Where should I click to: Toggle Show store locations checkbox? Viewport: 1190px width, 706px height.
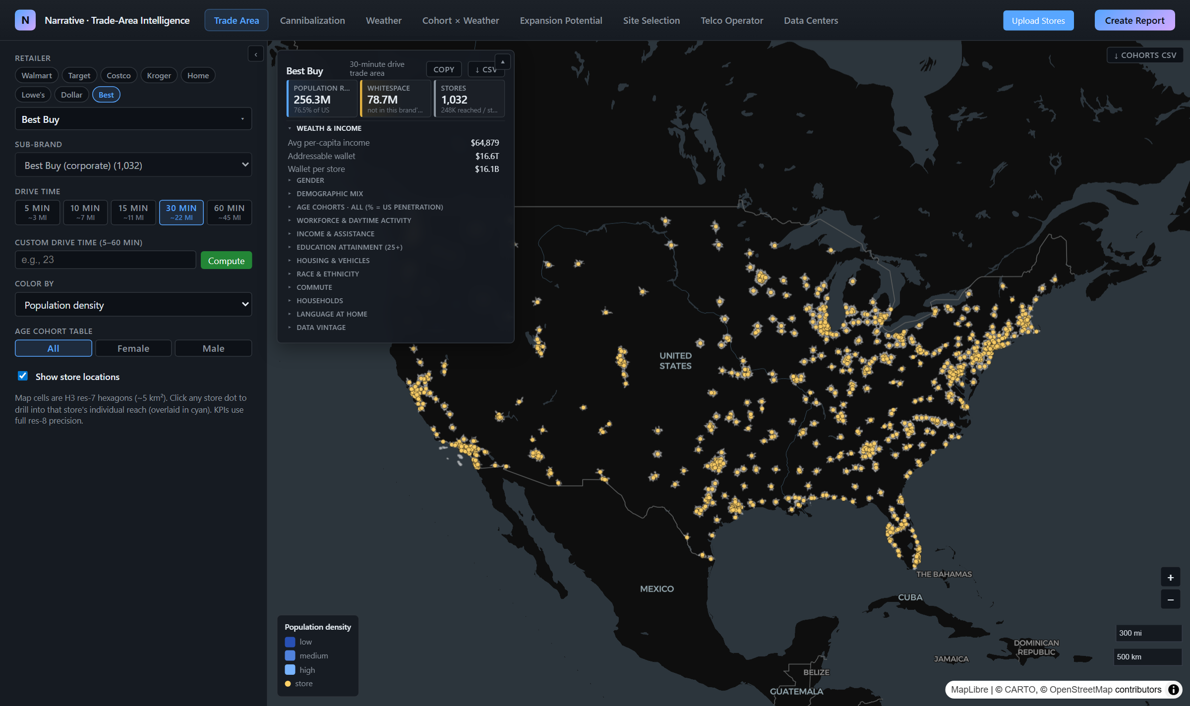point(23,376)
